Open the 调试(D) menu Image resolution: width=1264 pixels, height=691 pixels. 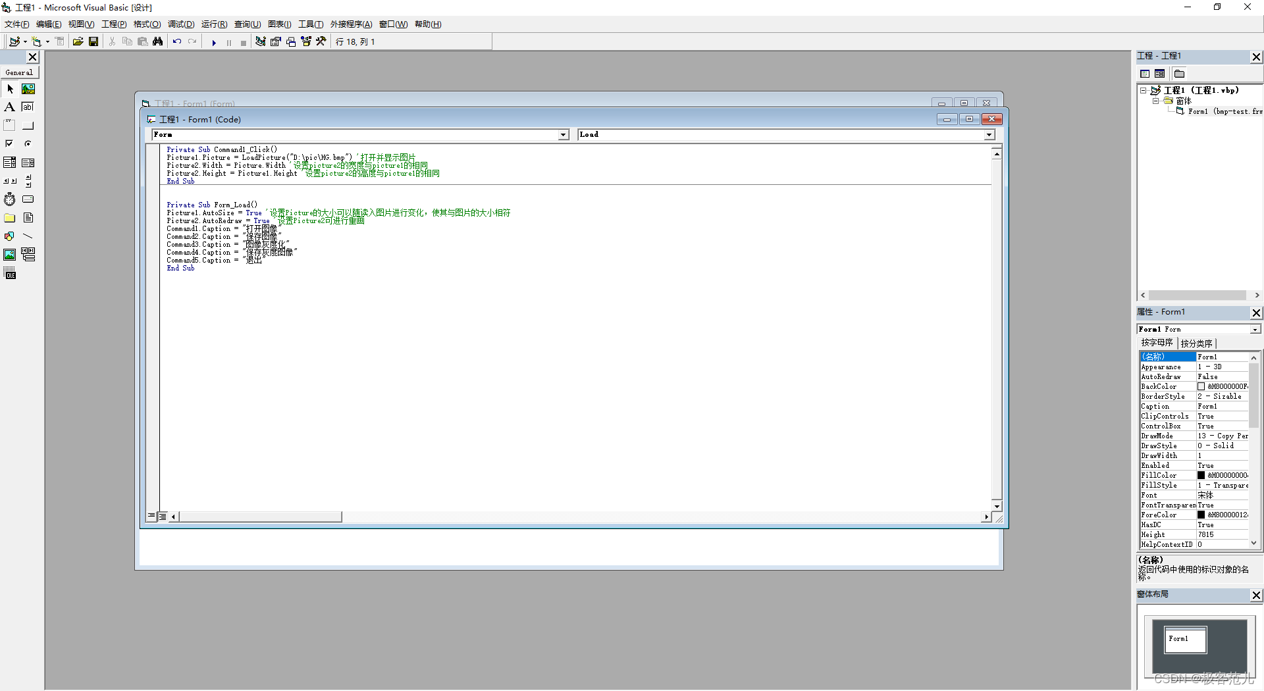pyautogui.click(x=181, y=24)
